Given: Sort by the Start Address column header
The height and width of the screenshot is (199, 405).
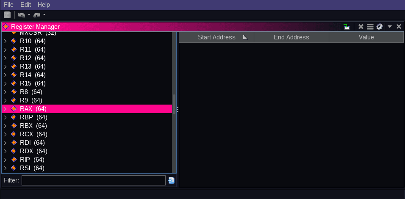Looking at the screenshot, I should [x=216, y=37].
